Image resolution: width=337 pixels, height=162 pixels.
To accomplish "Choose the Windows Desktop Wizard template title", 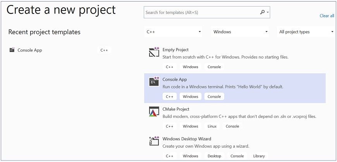I will [x=187, y=139].
